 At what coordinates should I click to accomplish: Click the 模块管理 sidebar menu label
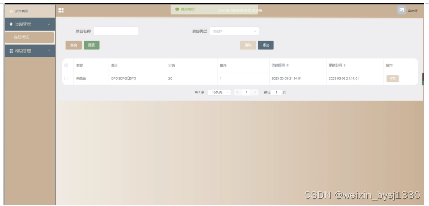click(23, 51)
